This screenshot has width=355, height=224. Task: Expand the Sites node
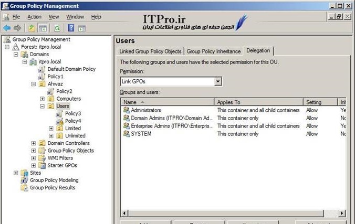pos(16,173)
